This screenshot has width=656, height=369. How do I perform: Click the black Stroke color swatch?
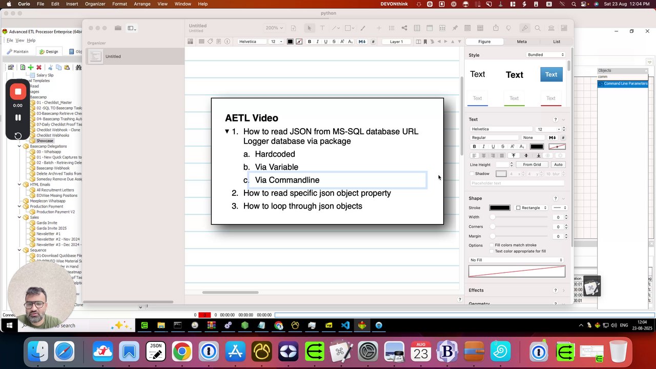[x=500, y=208]
